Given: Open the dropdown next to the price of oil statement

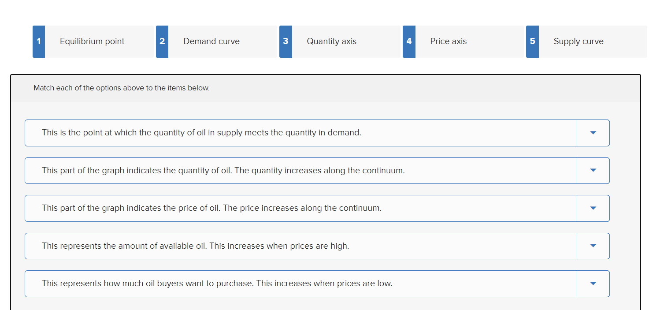Looking at the screenshot, I should click(593, 208).
